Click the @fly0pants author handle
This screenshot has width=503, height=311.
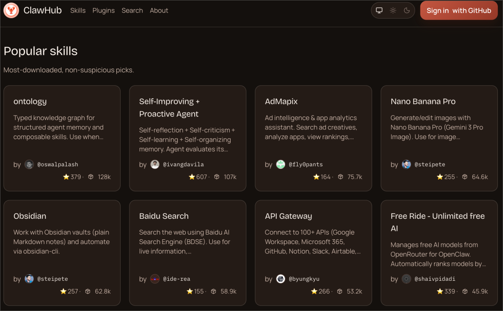coord(306,164)
